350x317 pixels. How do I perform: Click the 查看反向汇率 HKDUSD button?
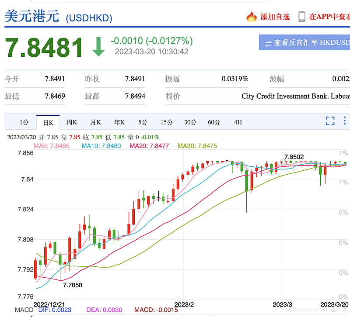click(x=306, y=43)
